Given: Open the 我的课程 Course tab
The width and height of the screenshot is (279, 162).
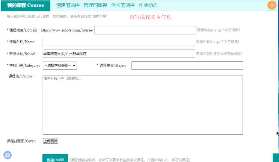Looking at the screenshot, I should (26, 5).
